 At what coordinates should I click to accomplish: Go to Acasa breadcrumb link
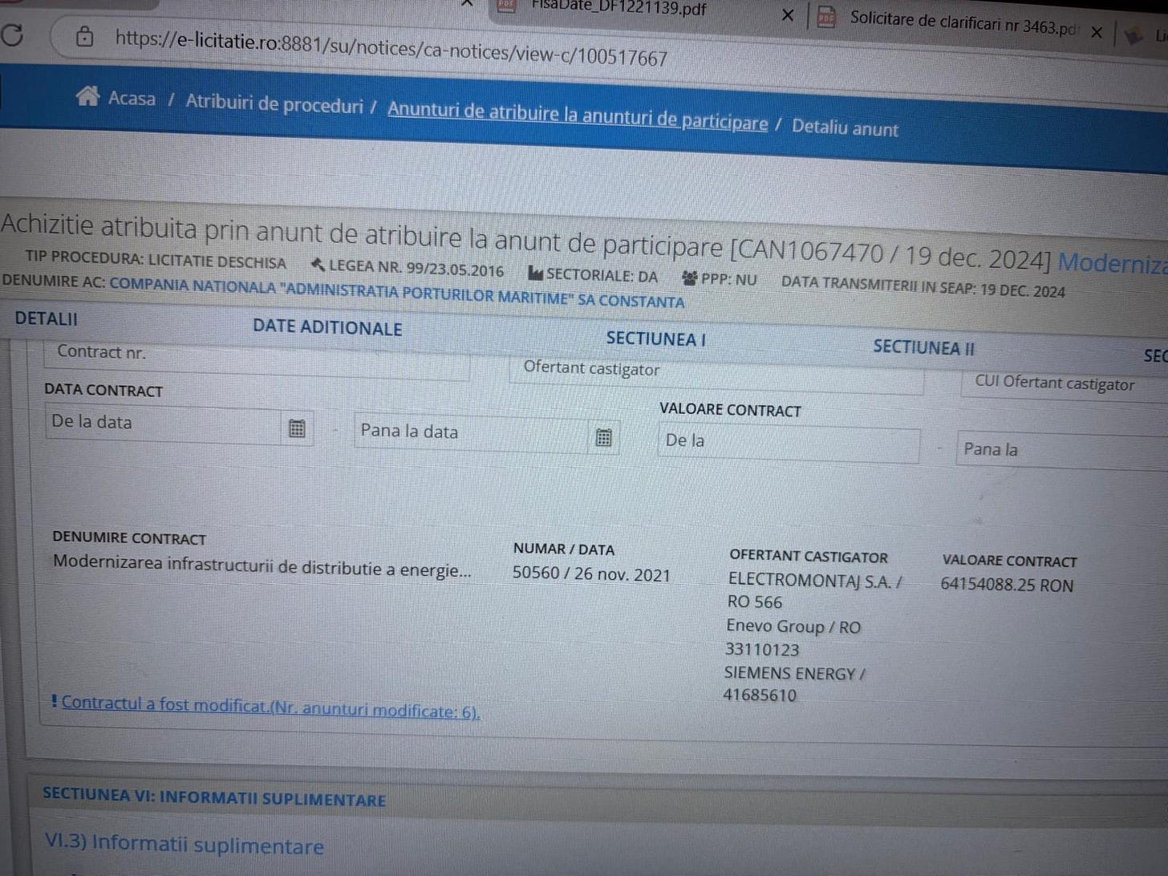[132, 99]
